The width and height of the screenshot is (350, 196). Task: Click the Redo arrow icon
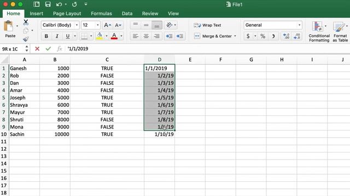pos(74,4)
